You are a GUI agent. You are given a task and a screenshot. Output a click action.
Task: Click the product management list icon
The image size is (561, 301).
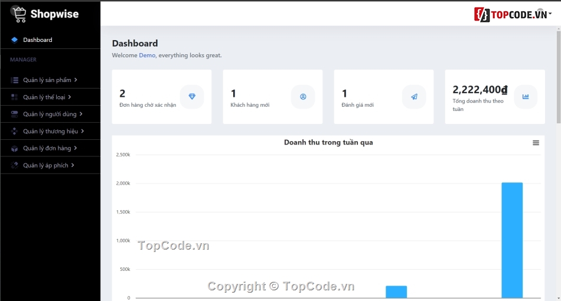[x=14, y=80]
